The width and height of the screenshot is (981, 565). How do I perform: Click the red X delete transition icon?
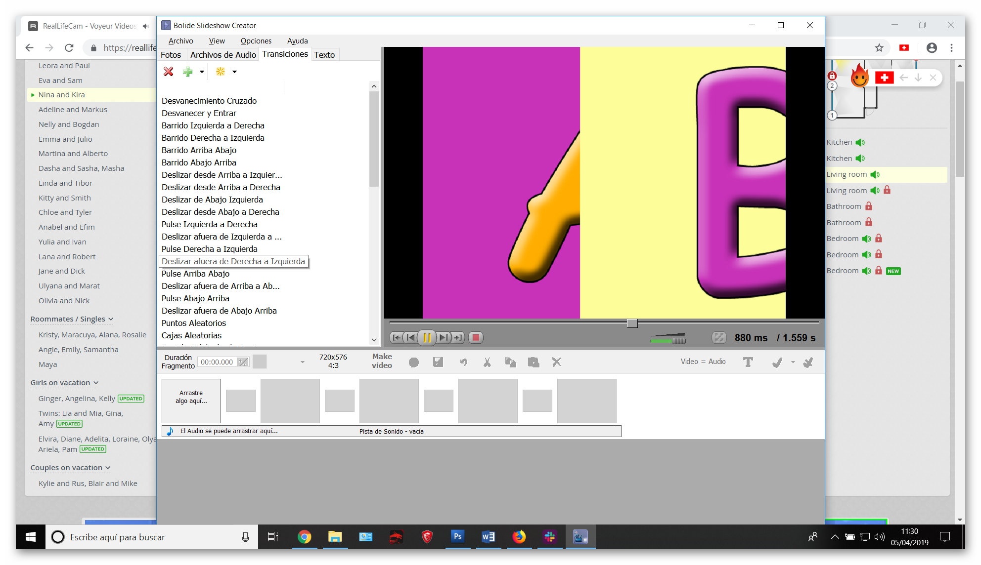(168, 72)
